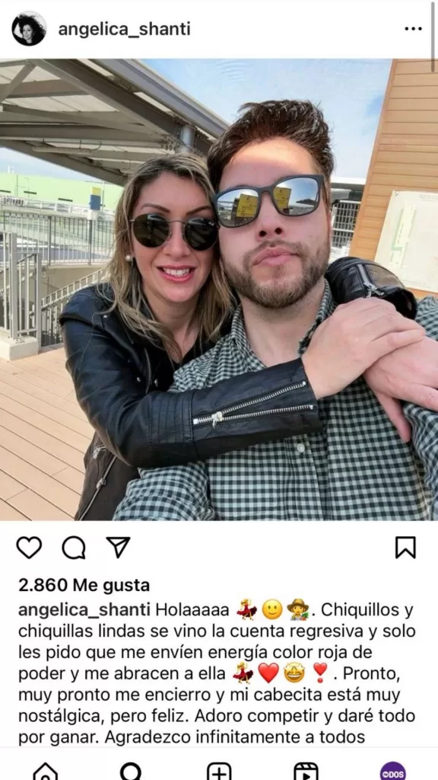Open profile via purple avatar icon
Screen dimensions: 438x780
[393, 771]
